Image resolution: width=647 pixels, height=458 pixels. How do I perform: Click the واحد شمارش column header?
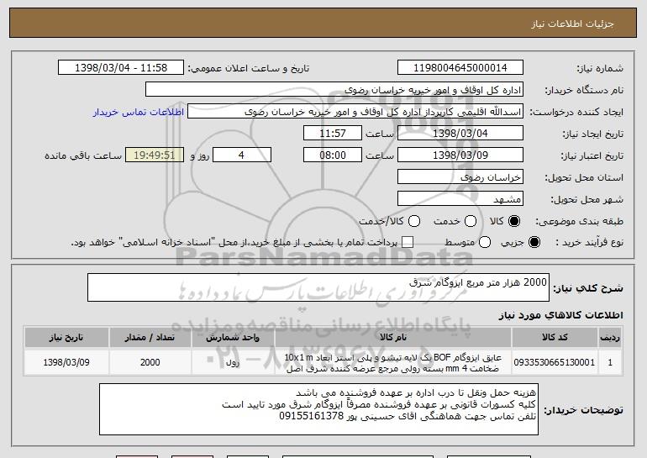[233, 338]
